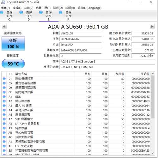The height and width of the screenshot is (158, 158).
Task: Click the 59 °C temperature button
Action: pyautogui.click(x=13, y=64)
